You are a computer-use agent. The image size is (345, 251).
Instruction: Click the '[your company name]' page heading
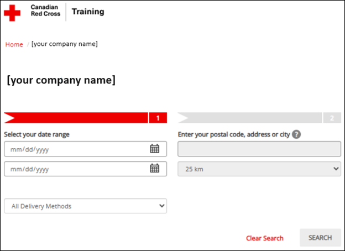[x=61, y=80]
